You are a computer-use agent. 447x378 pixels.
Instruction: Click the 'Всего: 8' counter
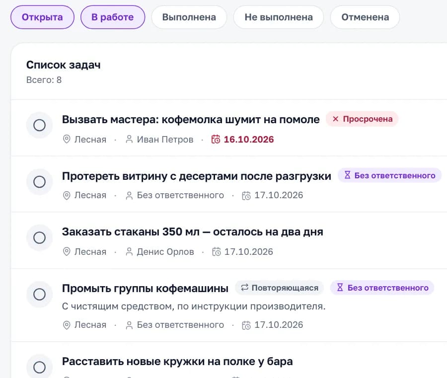pyautogui.click(x=44, y=80)
